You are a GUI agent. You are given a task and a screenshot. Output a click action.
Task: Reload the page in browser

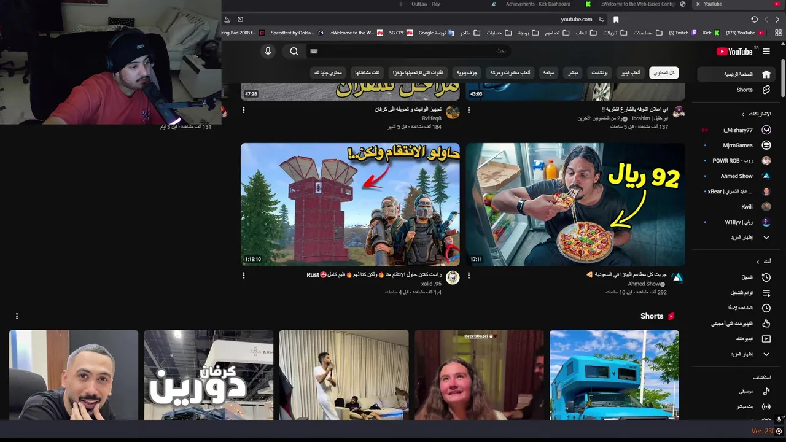click(x=754, y=20)
